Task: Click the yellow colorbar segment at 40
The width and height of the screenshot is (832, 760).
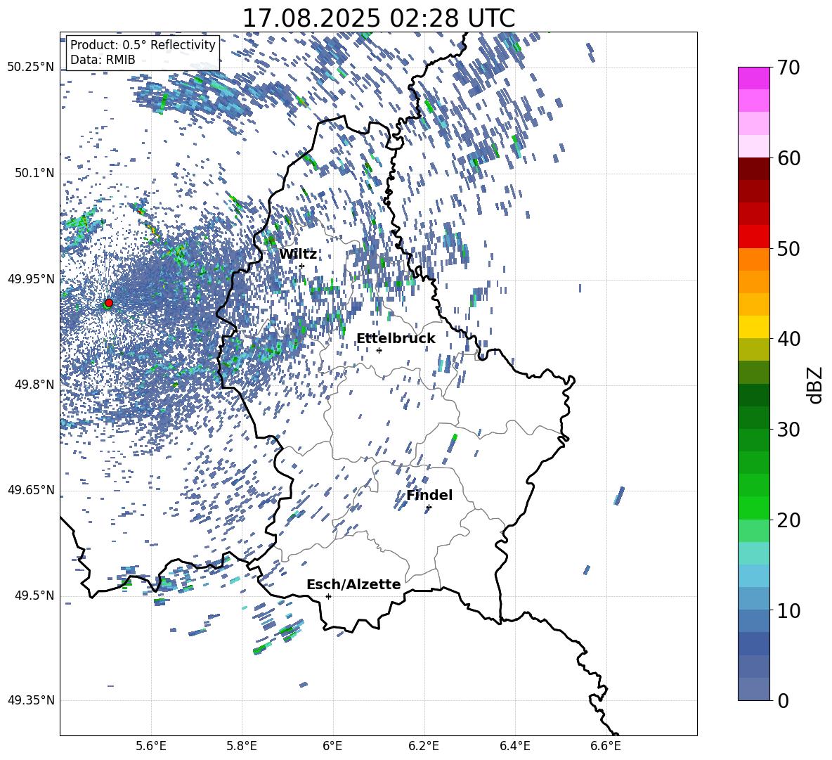Action: point(753,327)
